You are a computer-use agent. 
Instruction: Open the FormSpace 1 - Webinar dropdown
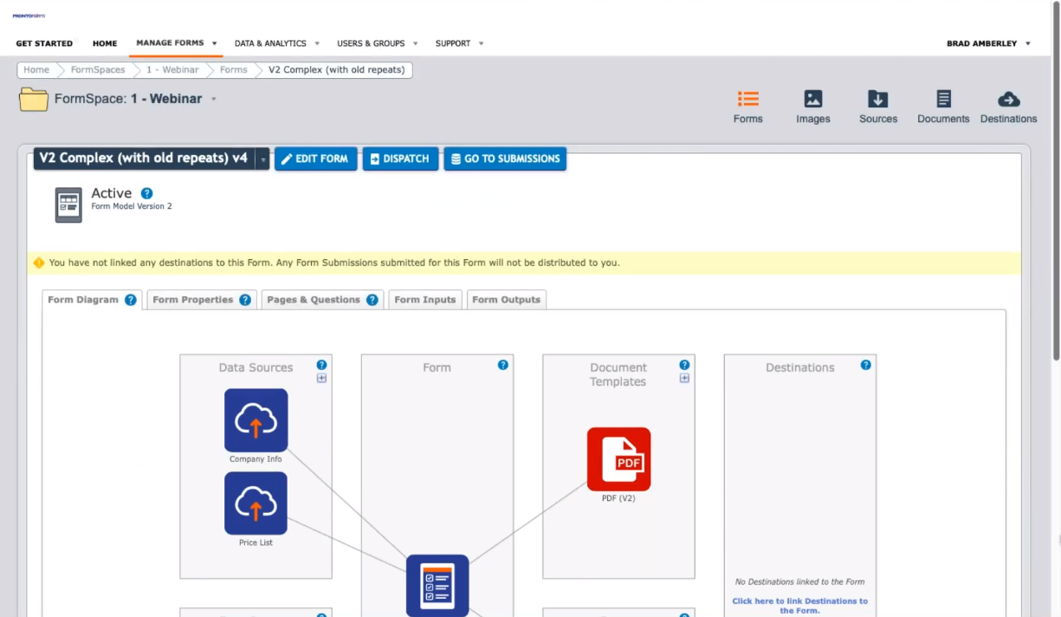(x=214, y=99)
